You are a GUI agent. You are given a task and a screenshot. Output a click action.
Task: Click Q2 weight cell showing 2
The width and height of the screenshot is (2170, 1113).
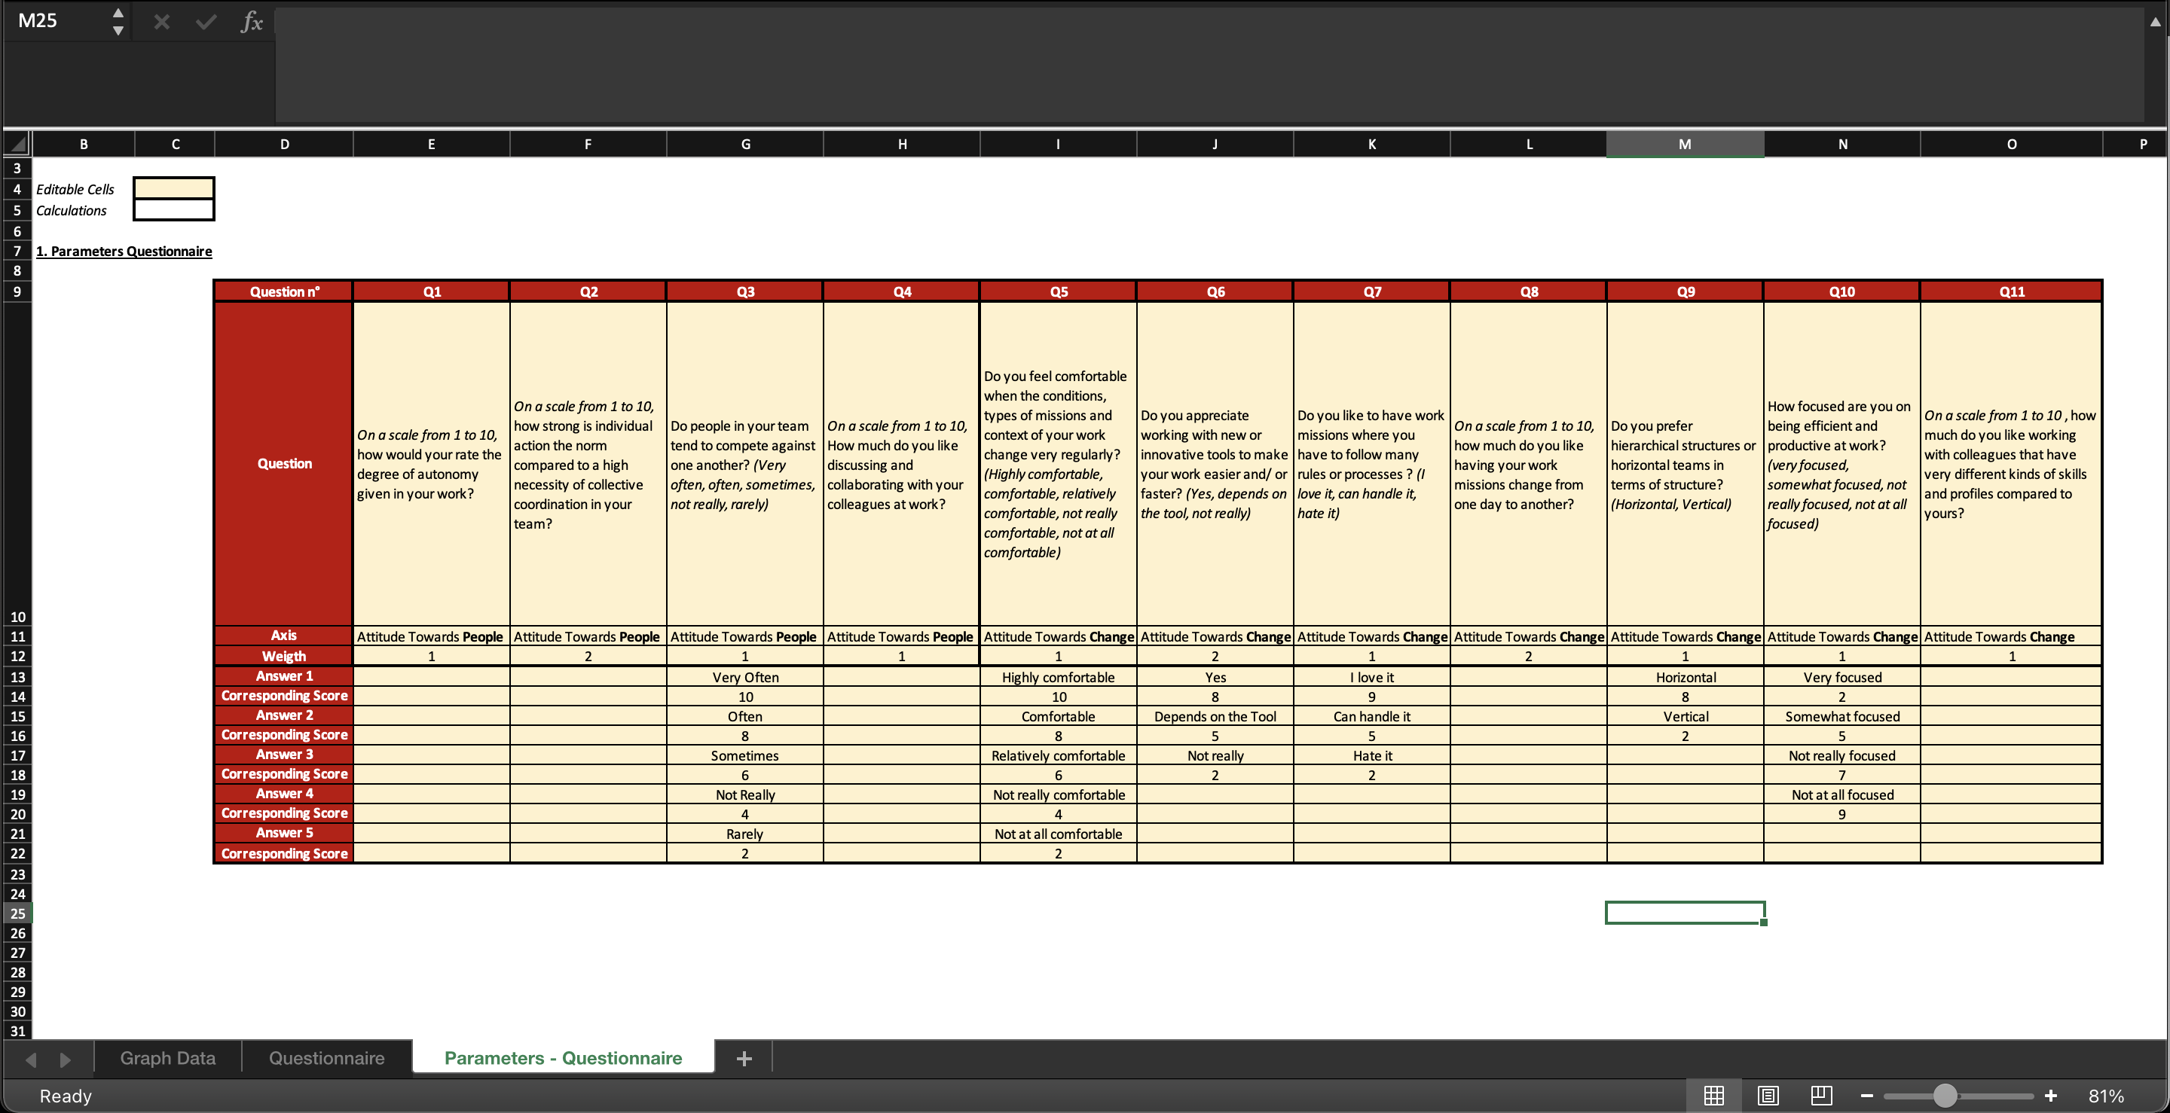click(x=588, y=656)
